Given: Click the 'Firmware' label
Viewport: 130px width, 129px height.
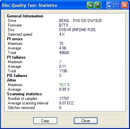Looking at the screenshot, I should point(15,25).
